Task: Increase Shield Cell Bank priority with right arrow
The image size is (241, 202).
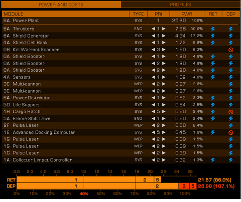Action: coord(164,43)
